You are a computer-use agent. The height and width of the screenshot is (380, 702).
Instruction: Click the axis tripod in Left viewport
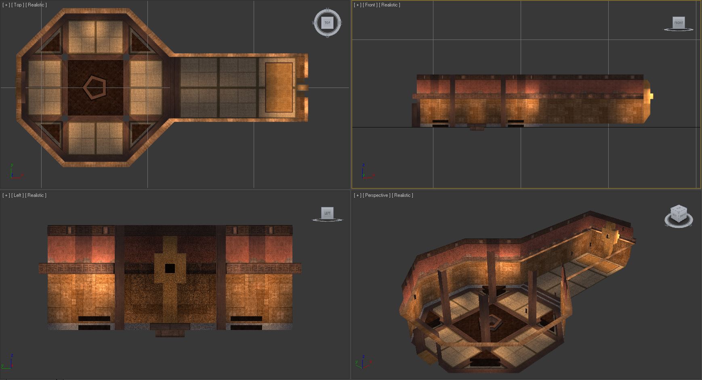[8, 361]
